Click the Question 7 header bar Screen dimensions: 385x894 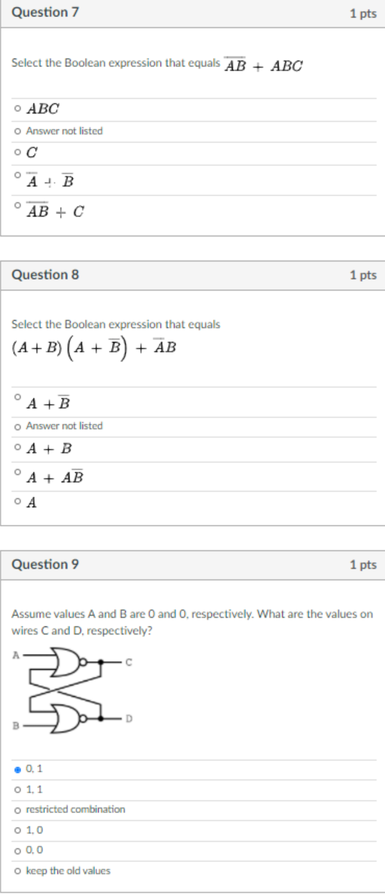click(x=192, y=14)
